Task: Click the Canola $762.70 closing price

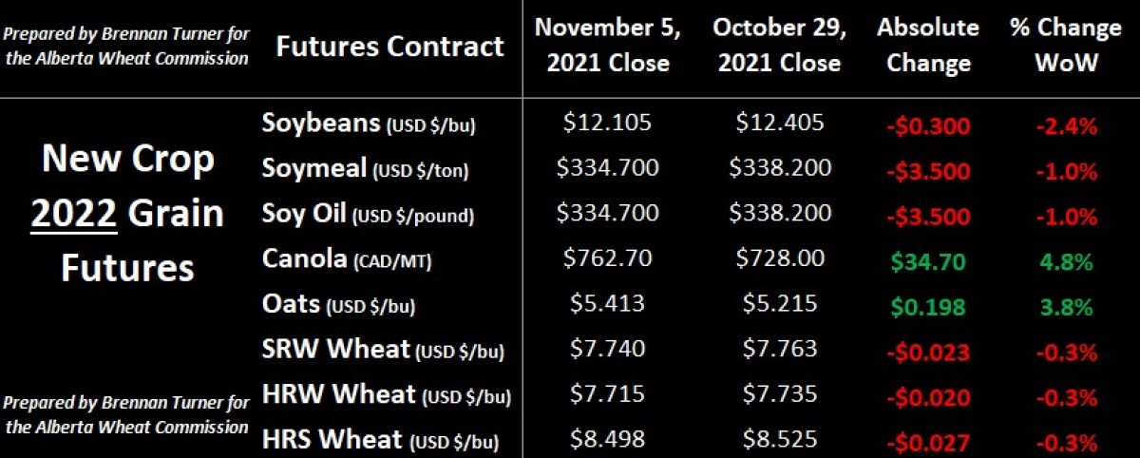Action: (x=607, y=259)
